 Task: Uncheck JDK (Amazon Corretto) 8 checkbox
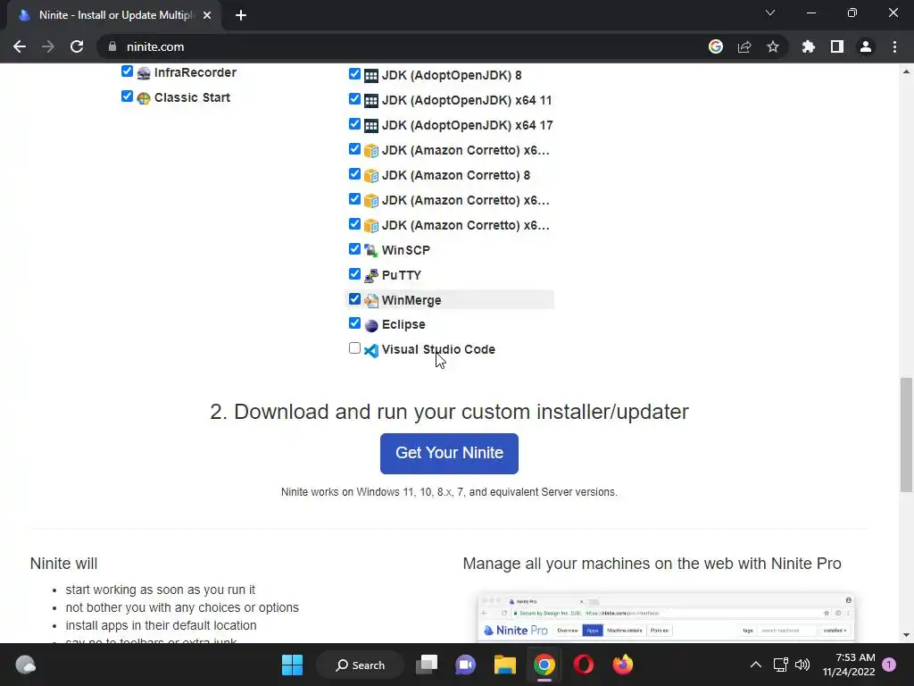point(354,174)
